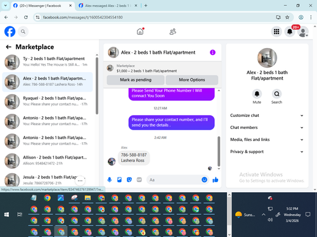
Task: Open the Facebook menu grid icon
Action: click(x=276, y=32)
